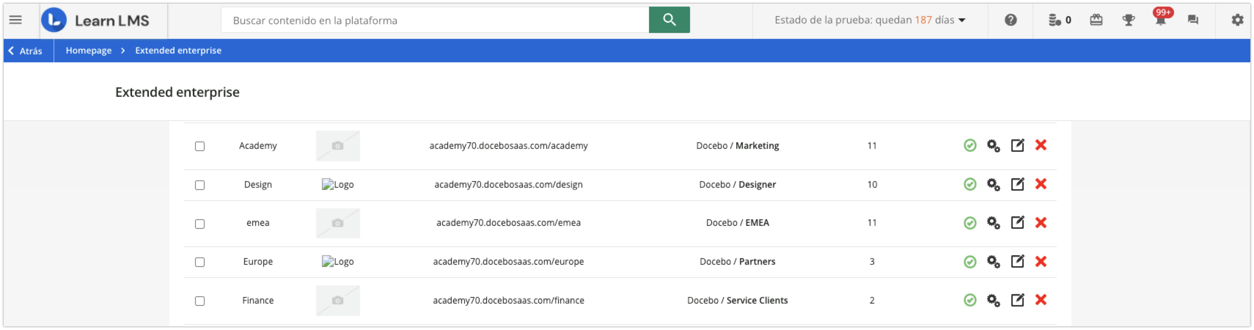Click the Extended enterprise breadcrumb
1254x330 pixels.
178,51
